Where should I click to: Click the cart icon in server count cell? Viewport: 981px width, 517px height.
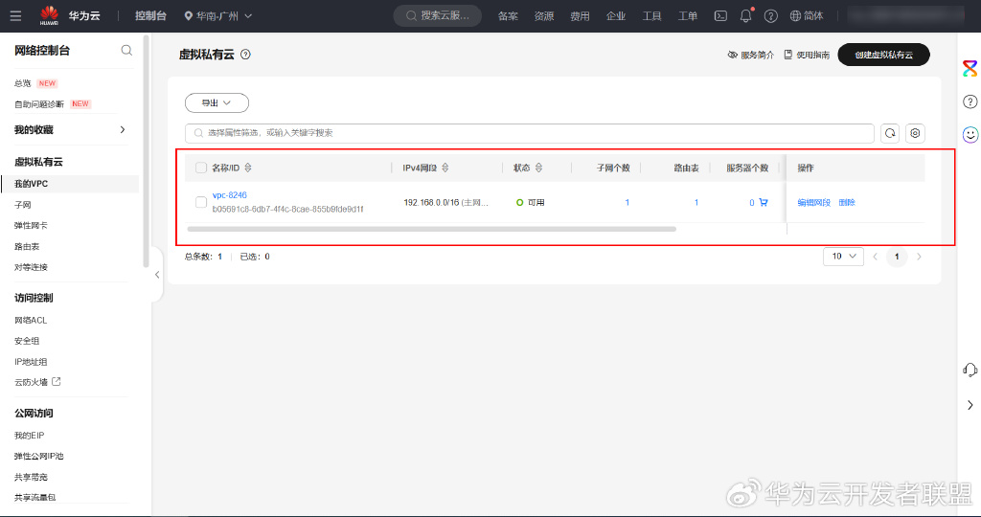[x=764, y=202]
